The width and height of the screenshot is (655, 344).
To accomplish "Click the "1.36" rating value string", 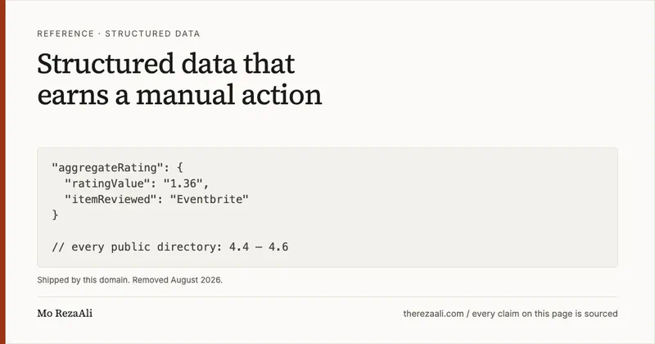I will coord(183,183).
